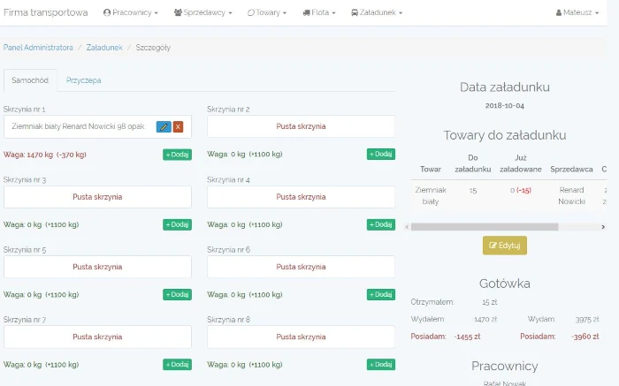This screenshot has width=619, height=386.
Task: Select the Samochód tab
Action: pos(30,80)
